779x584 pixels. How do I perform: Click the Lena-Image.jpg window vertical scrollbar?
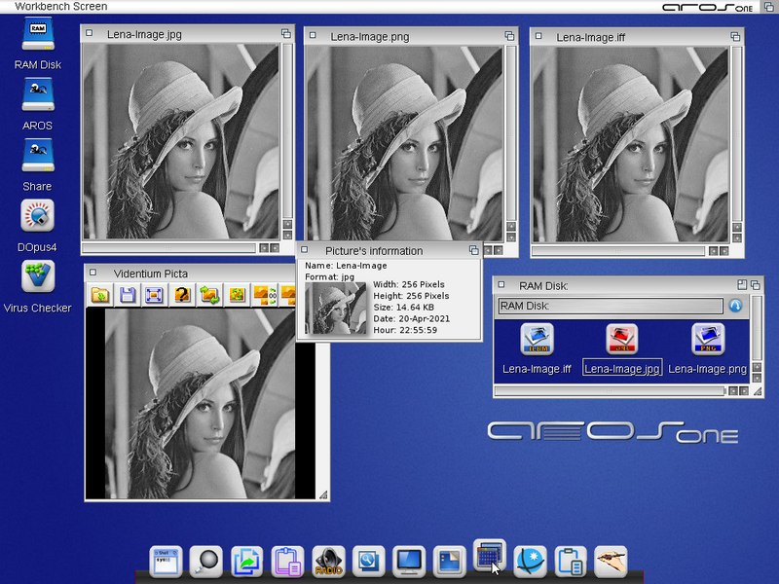pos(287,130)
